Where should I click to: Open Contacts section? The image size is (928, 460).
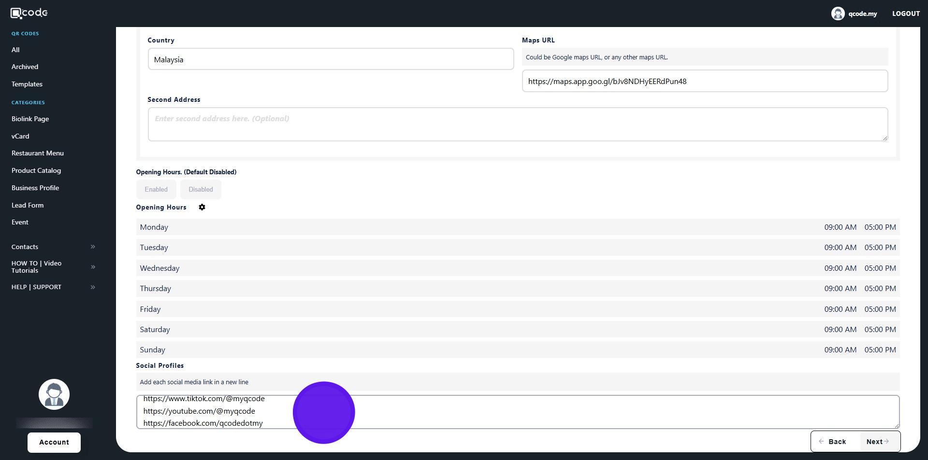[25, 247]
